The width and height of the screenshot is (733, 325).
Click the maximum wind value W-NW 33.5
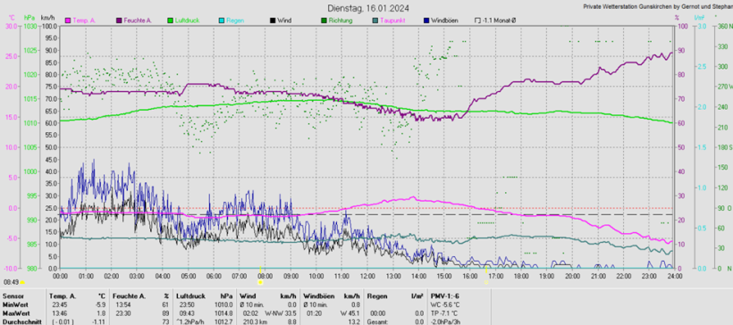click(280, 312)
